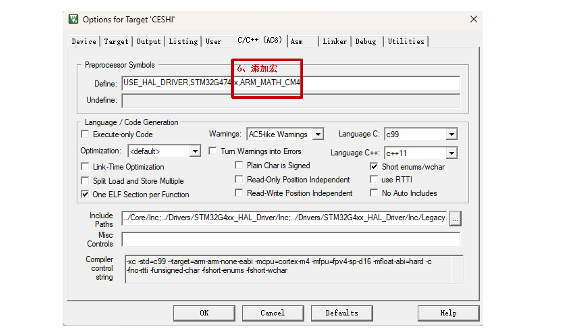Enable Read-Only Position Independent
This screenshot has height=330, width=561.
click(239, 179)
